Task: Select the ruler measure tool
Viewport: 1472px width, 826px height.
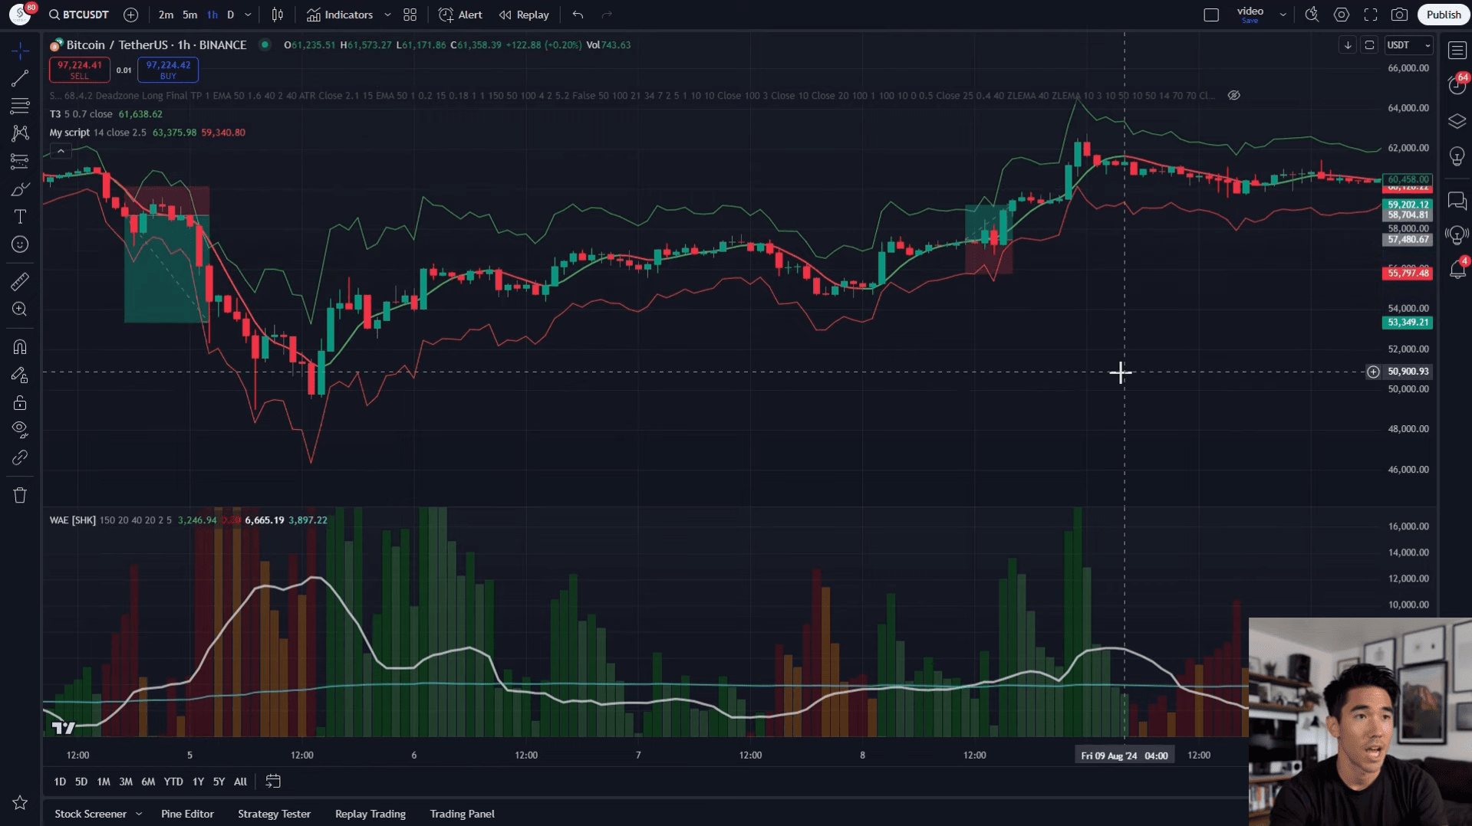Action: pyautogui.click(x=20, y=281)
